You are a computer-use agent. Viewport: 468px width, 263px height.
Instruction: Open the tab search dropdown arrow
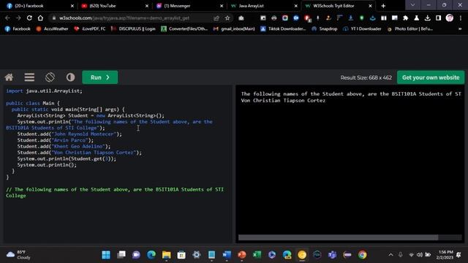[412, 5]
